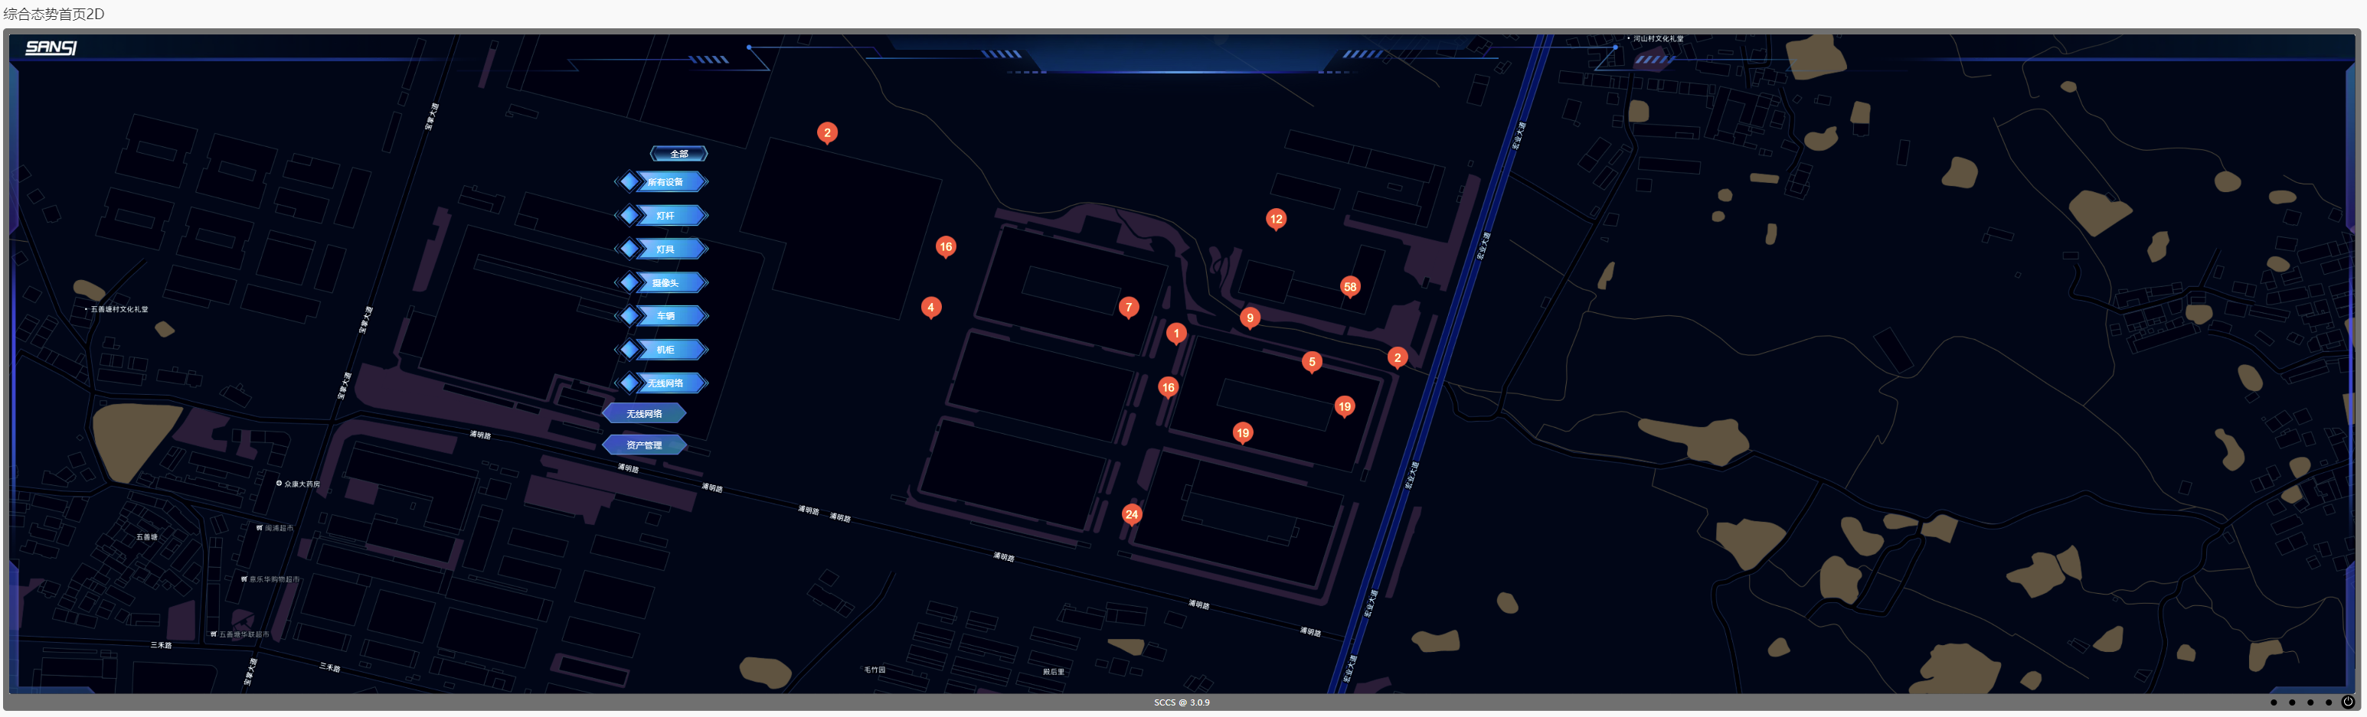
Task: Toggle the 所有设备 device filter
Action: 662,182
